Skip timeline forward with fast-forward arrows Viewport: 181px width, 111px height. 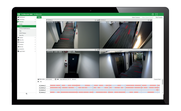(x=58, y=79)
